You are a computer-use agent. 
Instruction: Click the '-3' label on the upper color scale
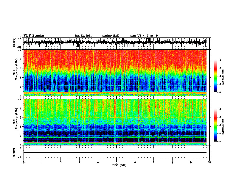[220, 60]
